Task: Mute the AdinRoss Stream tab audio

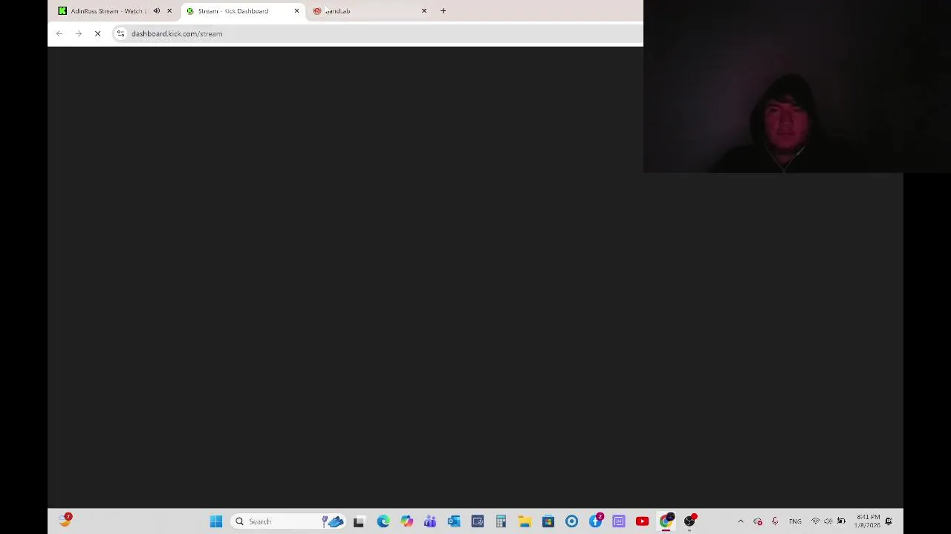Action: (x=157, y=11)
